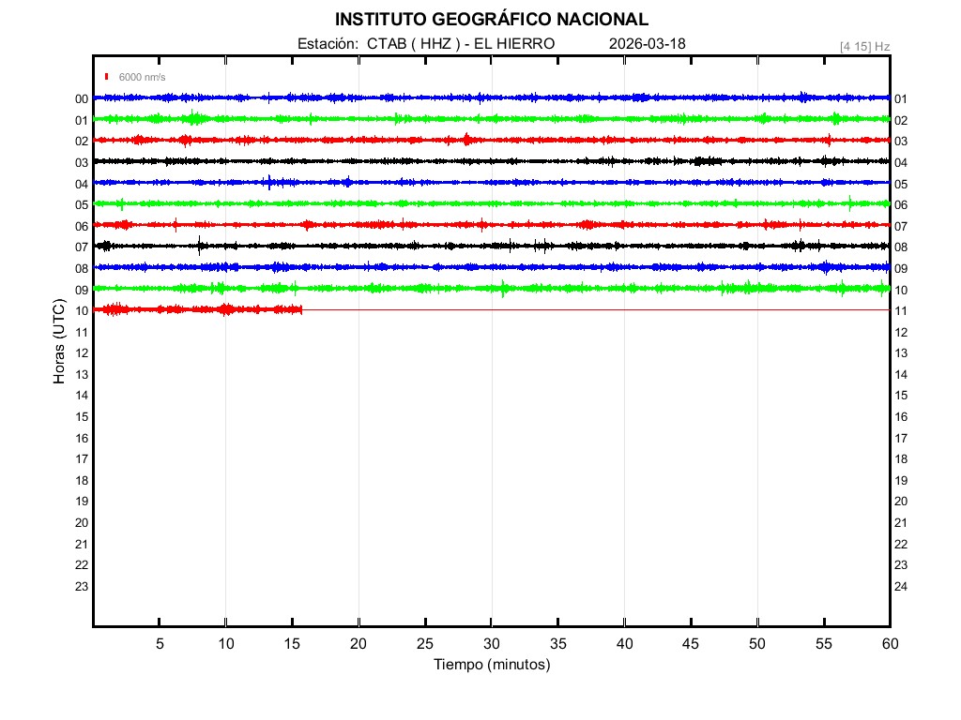Click the 00 hour label
This screenshot has width=961, height=720.
82,99
